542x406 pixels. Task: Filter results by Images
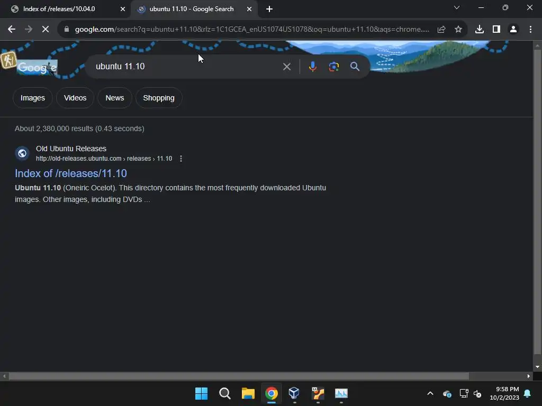point(32,98)
